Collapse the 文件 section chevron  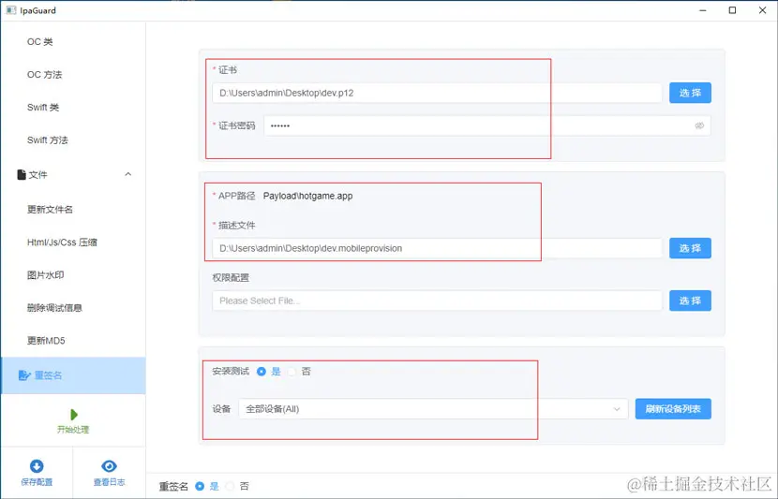(128, 174)
